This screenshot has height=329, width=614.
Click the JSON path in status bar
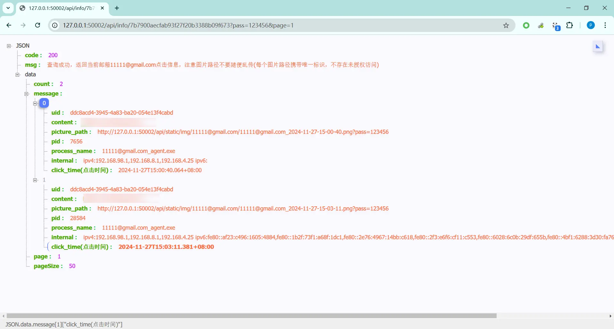click(x=64, y=324)
